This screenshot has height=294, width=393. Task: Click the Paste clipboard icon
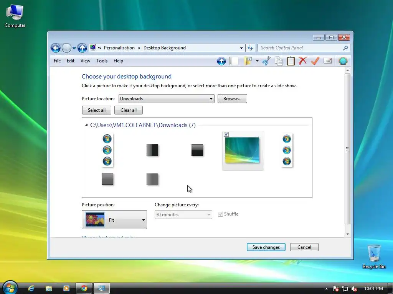pos(291,61)
